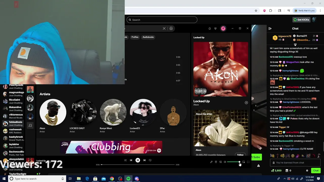
Task: Collapse the Kick chat panel
Action: (x=270, y=29)
